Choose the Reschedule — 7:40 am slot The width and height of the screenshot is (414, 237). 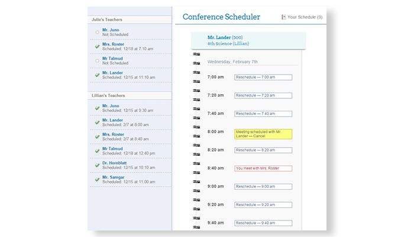pyautogui.click(x=263, y=114)
